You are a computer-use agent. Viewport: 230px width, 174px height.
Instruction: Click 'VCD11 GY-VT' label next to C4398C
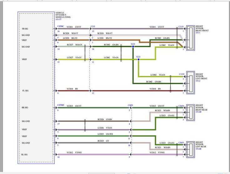coord(74,27)
